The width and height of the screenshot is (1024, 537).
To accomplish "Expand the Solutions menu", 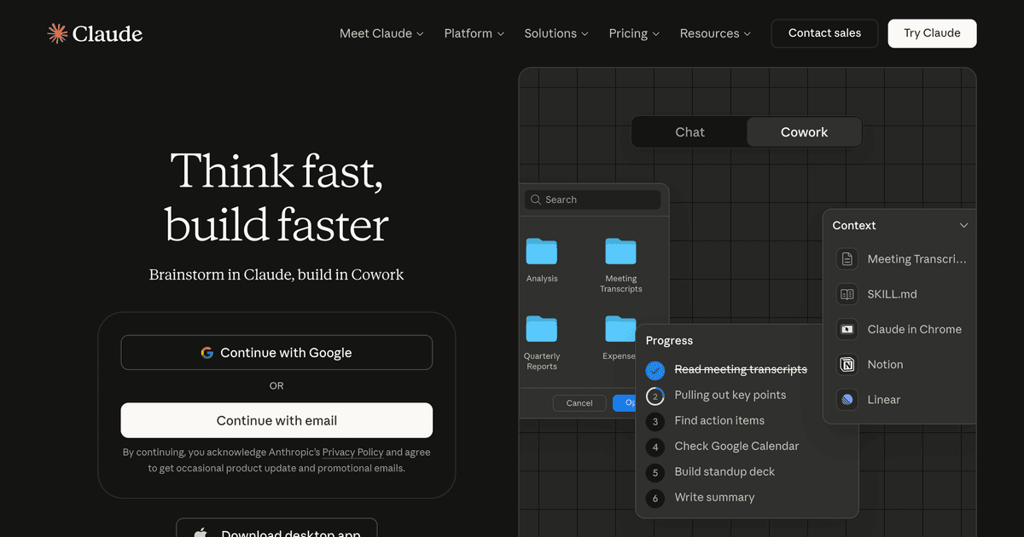I will [x=556, y=33].
